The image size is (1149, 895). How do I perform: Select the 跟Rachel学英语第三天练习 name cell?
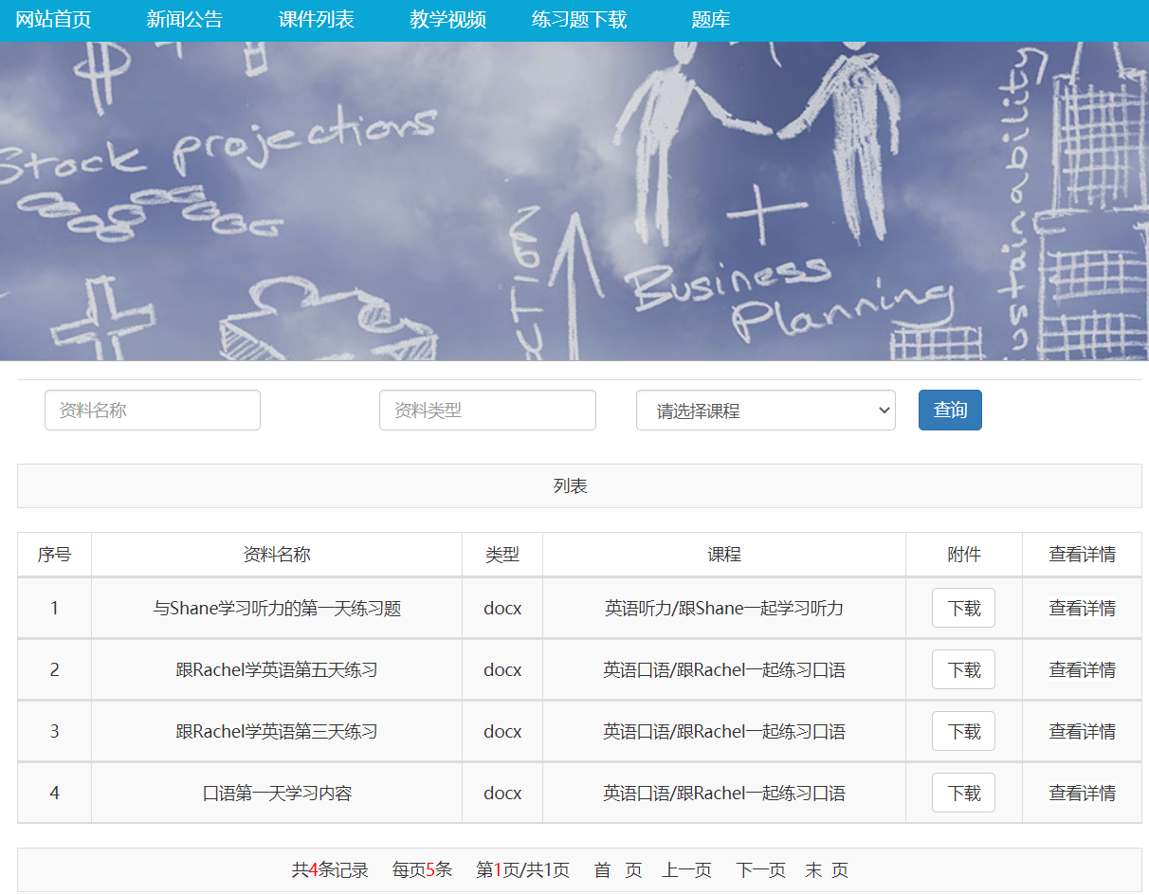pos(277,732)
